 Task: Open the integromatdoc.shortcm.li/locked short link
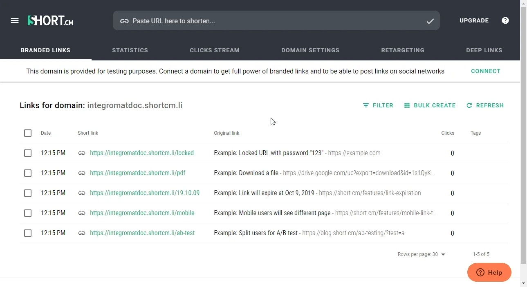(142, 153)
